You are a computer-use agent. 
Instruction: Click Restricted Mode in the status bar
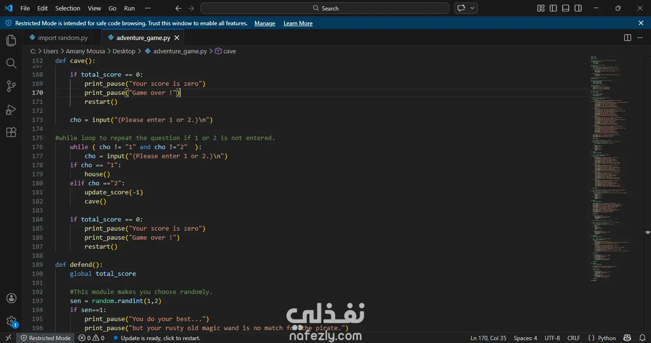click(x=46, y=338)
